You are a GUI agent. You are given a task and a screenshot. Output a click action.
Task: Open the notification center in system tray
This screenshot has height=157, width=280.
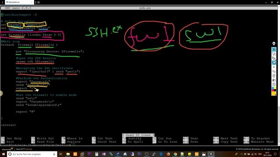pyautogui.click(x=275, y=154)
